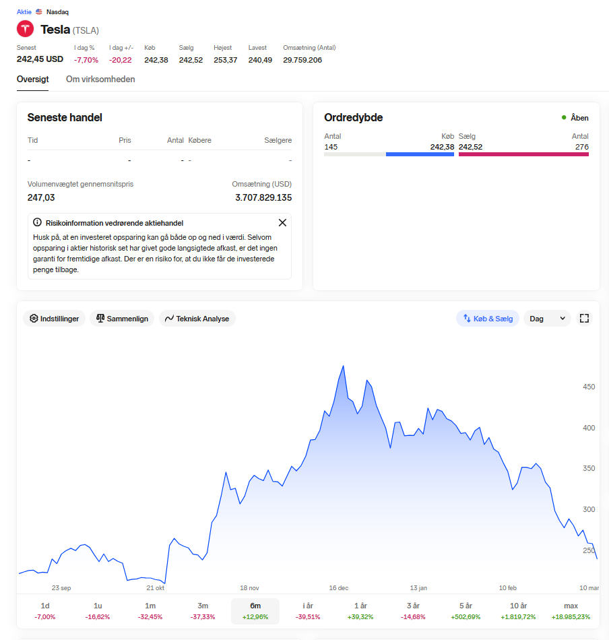
Task: Click the Ordredybde sell quantity 276
Action: tap(582, 147)
